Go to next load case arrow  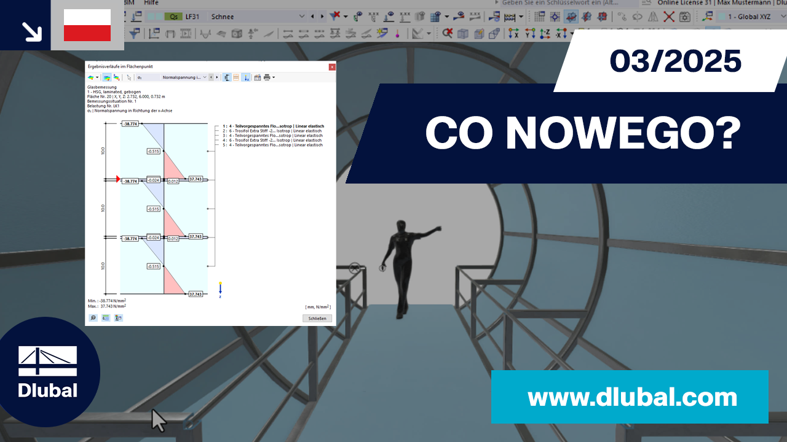[x=322, y=17]
